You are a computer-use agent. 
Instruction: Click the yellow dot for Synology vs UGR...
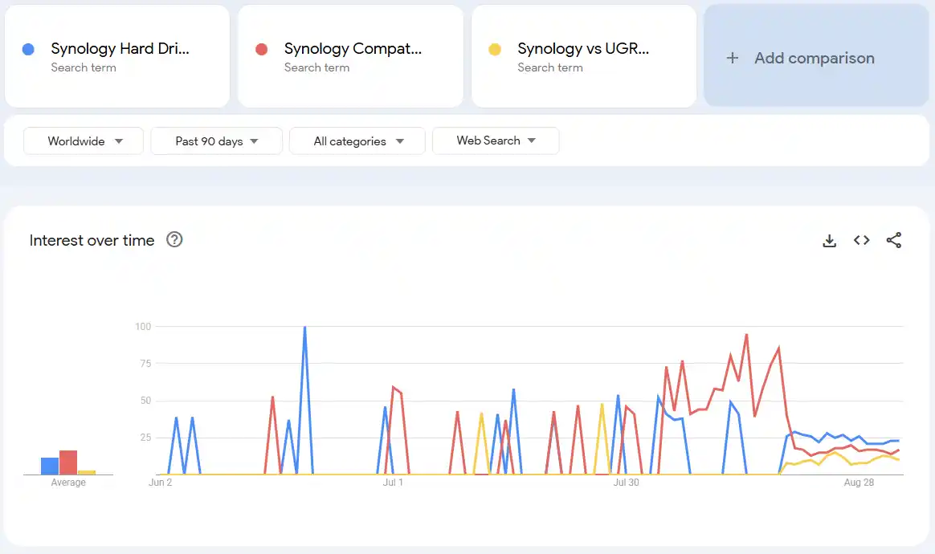[494, 50]
